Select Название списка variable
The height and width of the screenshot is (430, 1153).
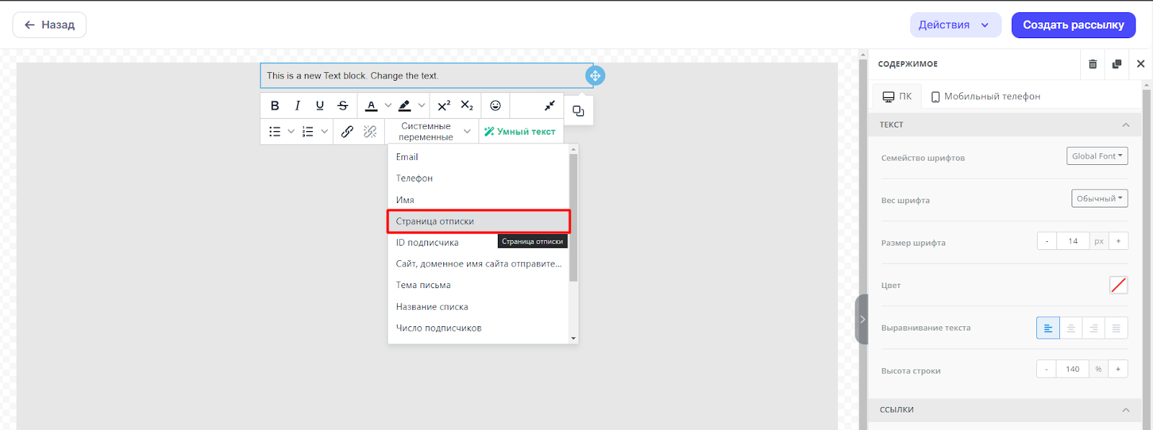478,307
